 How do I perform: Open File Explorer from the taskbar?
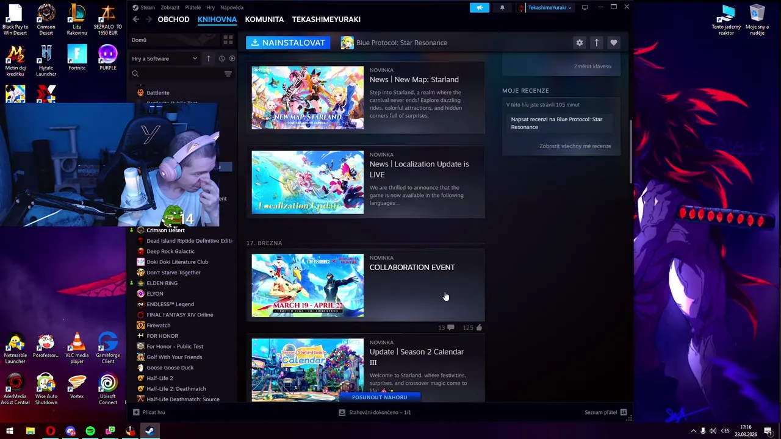pos(30,431)
